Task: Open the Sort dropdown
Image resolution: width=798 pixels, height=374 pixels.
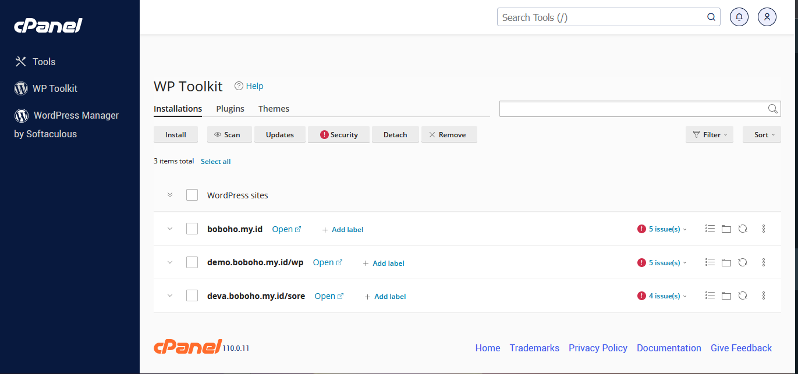Action: click(762, 134)
